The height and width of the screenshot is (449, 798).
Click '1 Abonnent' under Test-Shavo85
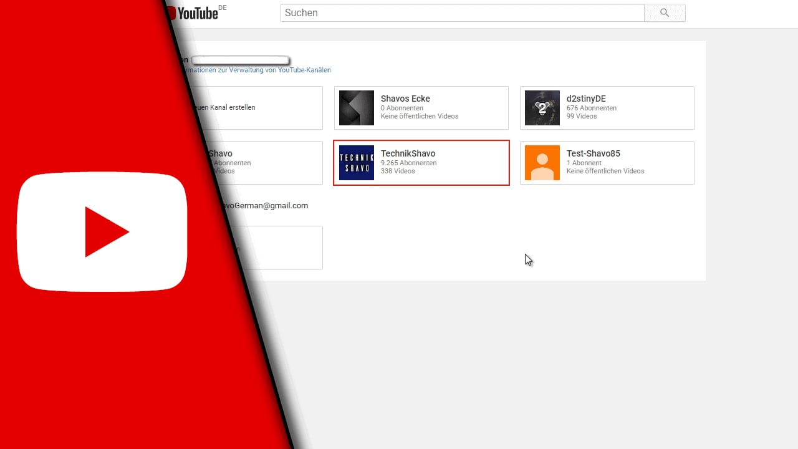pos(585,163)
